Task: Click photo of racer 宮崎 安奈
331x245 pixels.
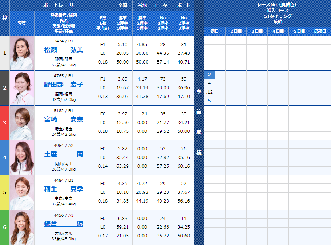Action: point(22,123)
